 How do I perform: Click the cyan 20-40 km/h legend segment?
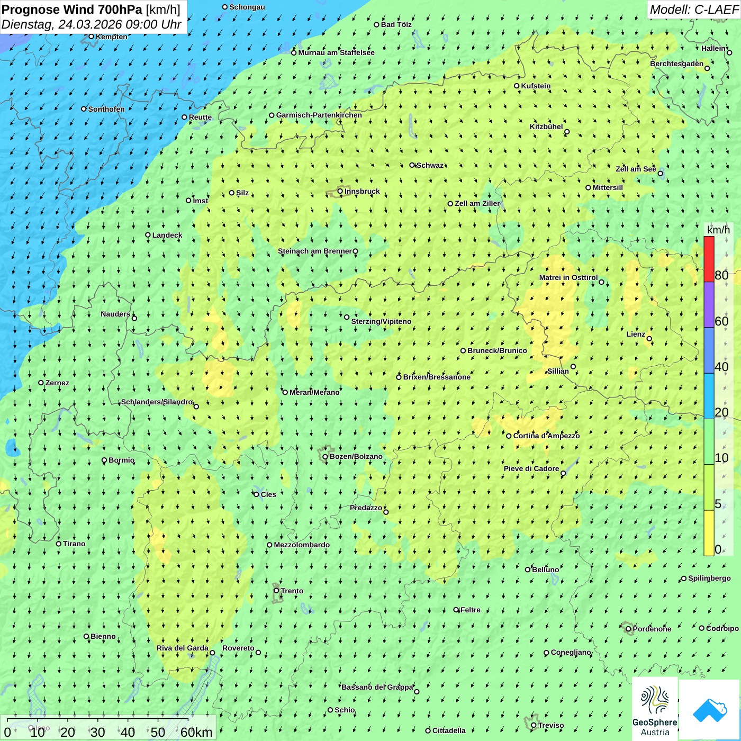coord(709,396)
